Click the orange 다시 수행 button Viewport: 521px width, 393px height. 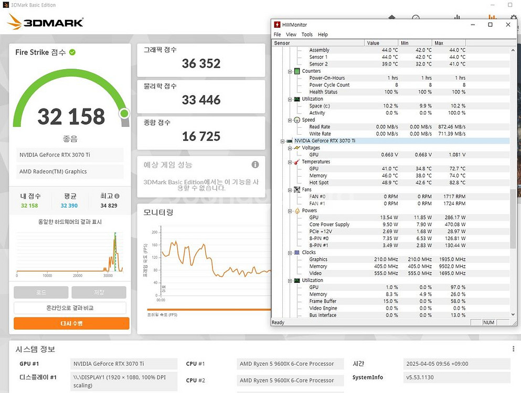[71, 323]
